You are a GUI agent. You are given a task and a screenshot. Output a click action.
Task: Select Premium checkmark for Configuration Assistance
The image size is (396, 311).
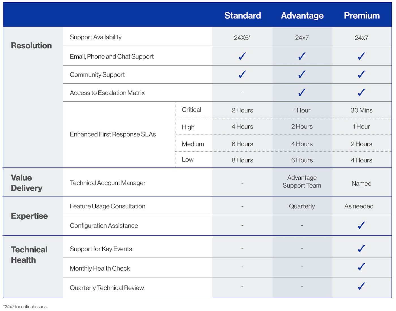pos(361,225)
